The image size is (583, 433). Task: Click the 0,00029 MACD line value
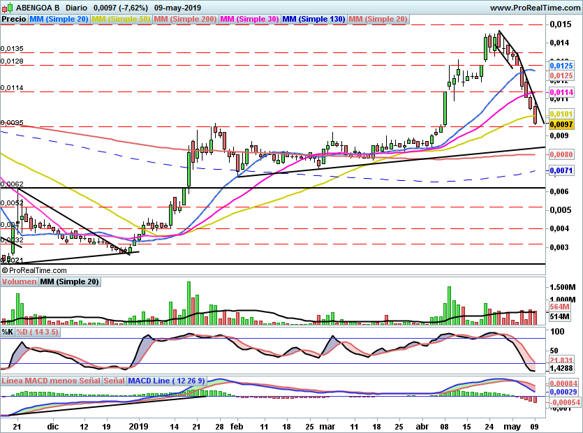click(x=563, y=392)
